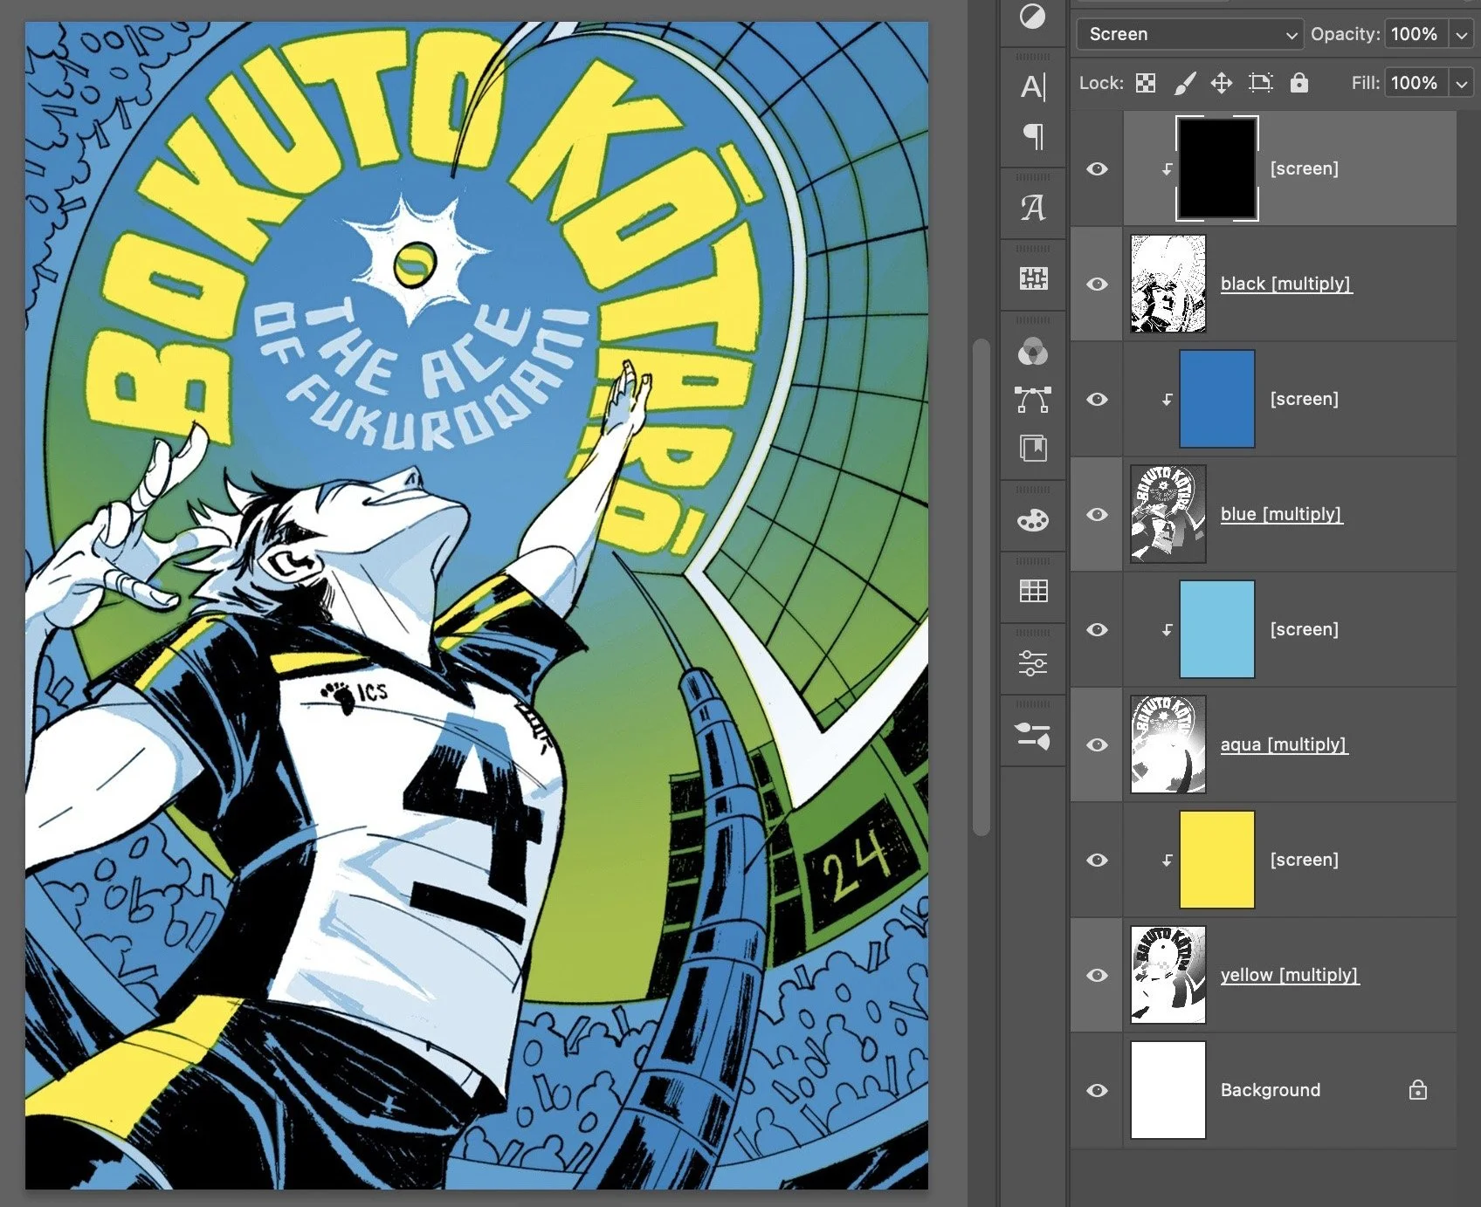
Task: Select the aqua [multiply] layer name
Action: click(1284, 744)
